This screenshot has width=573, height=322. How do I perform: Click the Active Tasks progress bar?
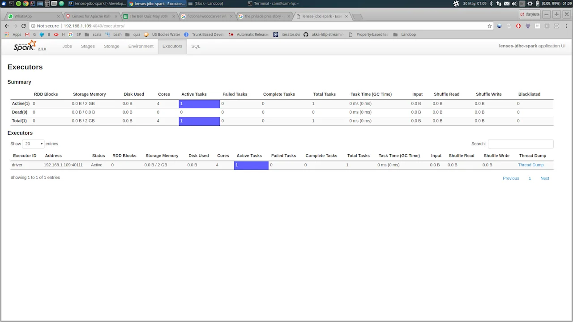coord(251,165)
